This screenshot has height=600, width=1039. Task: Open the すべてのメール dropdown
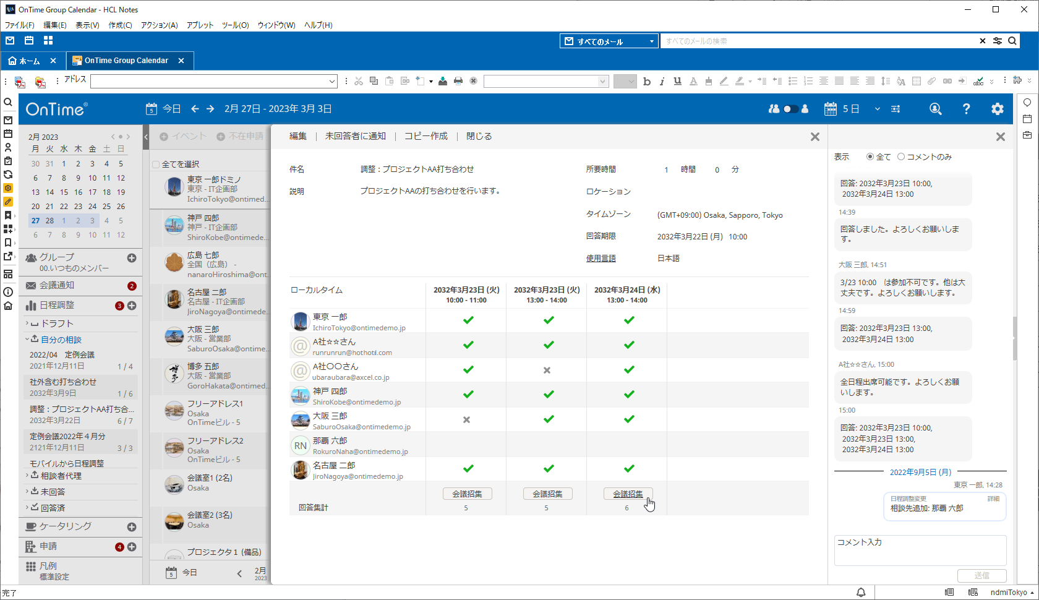pyautogui.click(x=651, y=41)
